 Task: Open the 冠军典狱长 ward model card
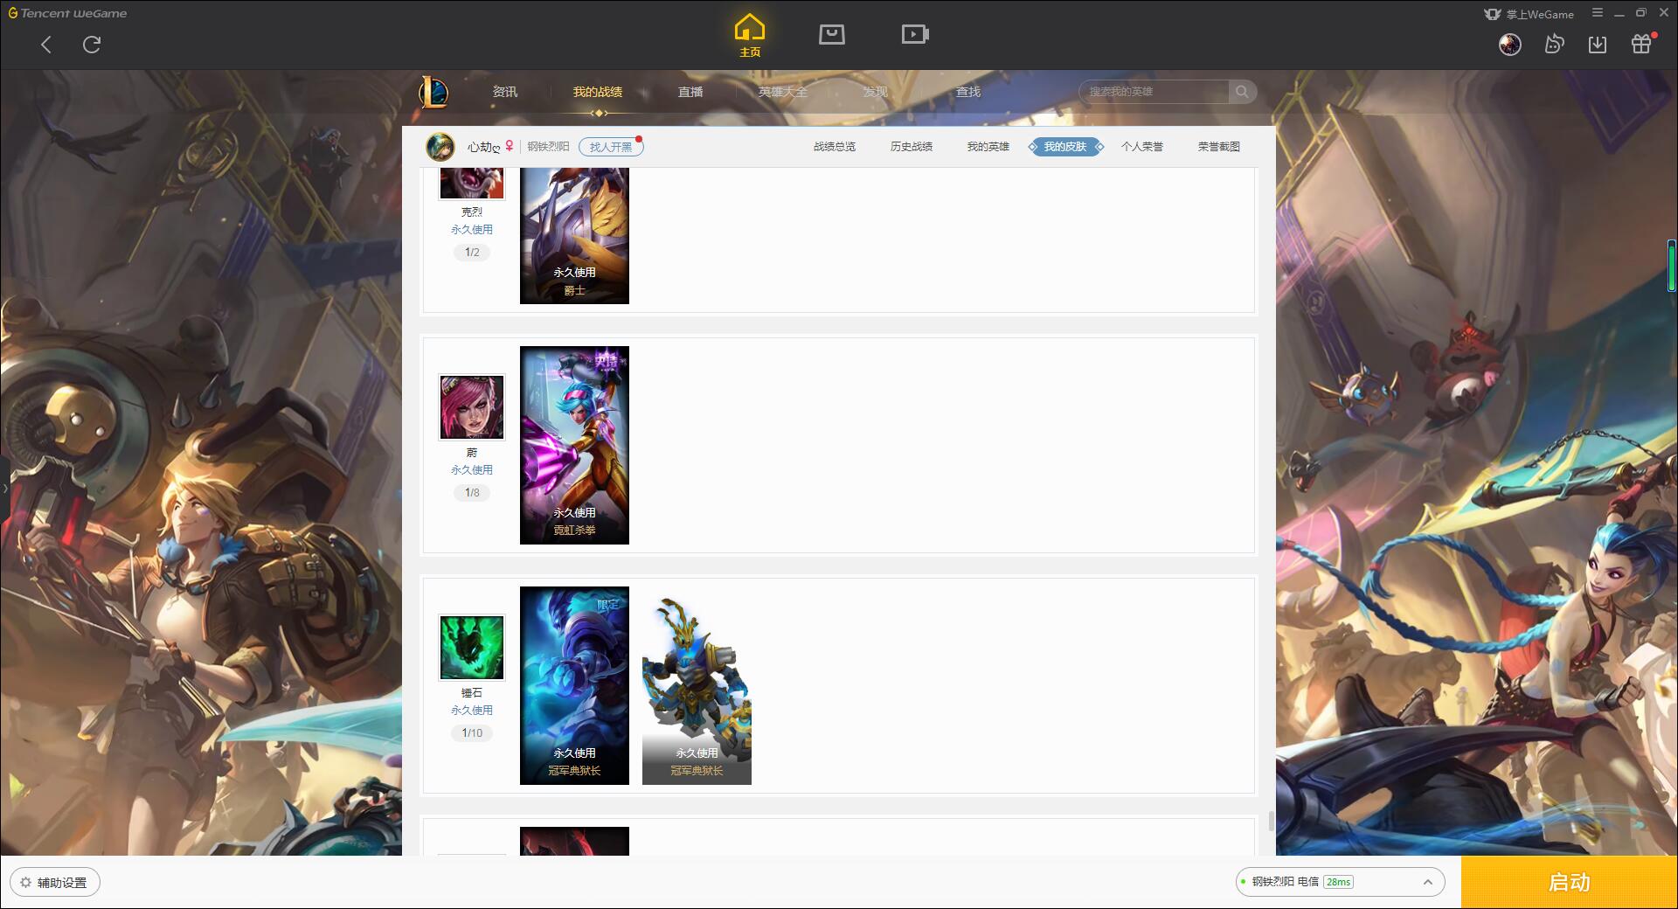coord(697,685)
